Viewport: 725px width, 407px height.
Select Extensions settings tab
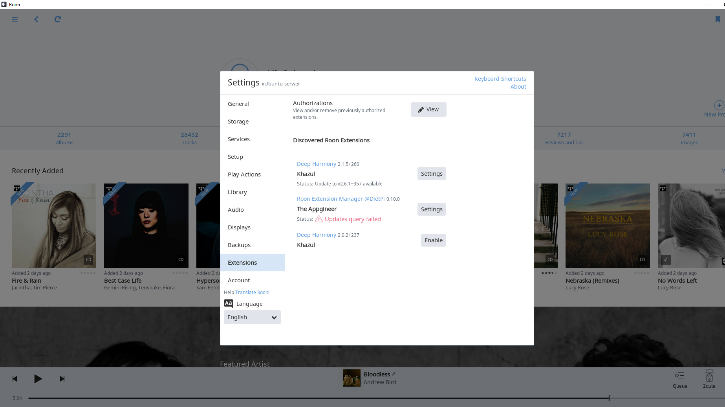[253, 263]
